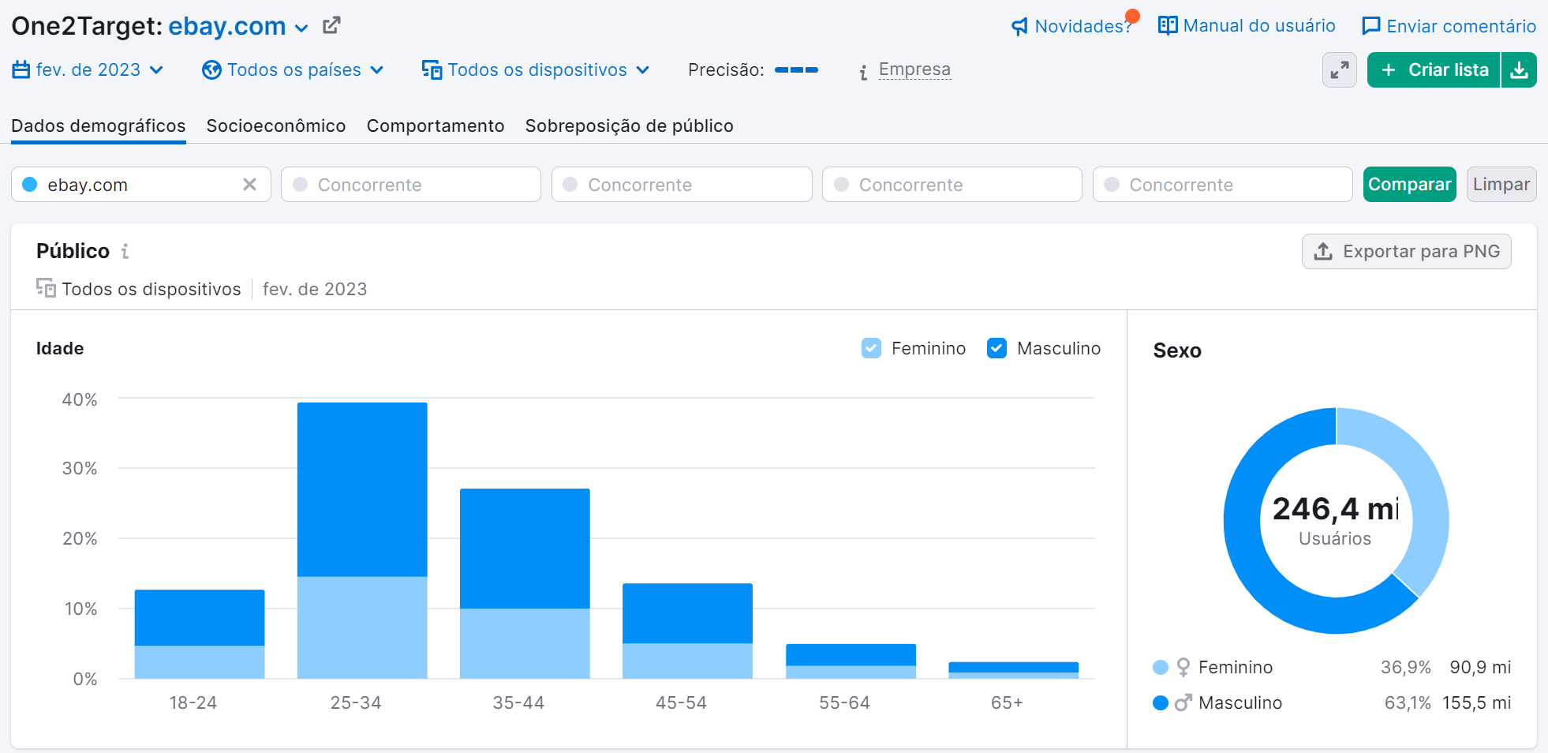The image size is (1548, 753).
Task: Open the Manual do usuário link
Action: tap(1247, 25)
